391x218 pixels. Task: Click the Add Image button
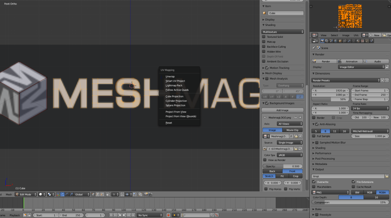(x=282, y=110)
